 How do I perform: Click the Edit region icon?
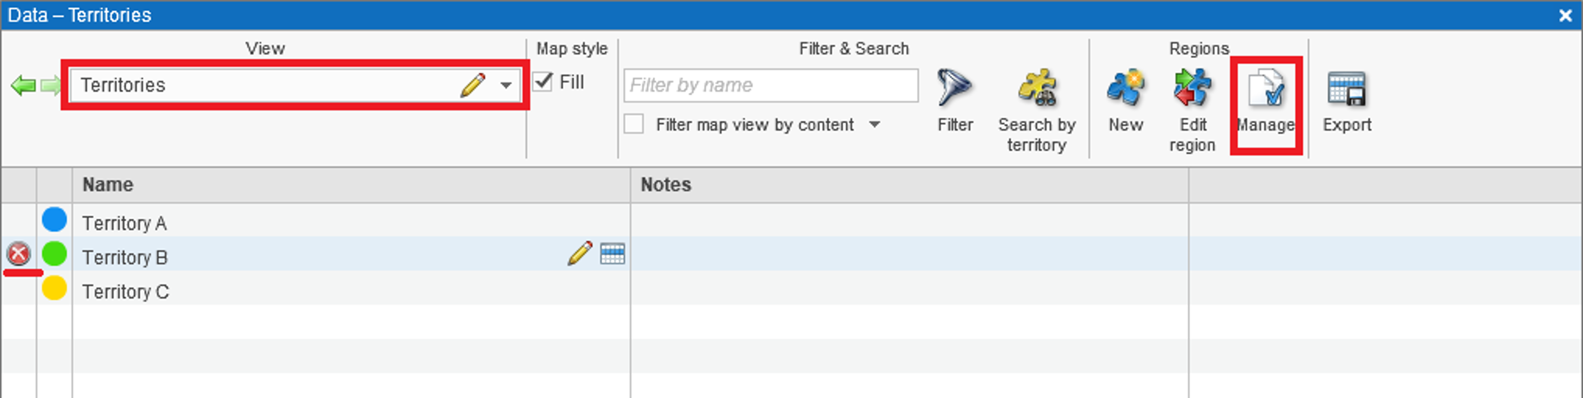(x=1192, y=89)
